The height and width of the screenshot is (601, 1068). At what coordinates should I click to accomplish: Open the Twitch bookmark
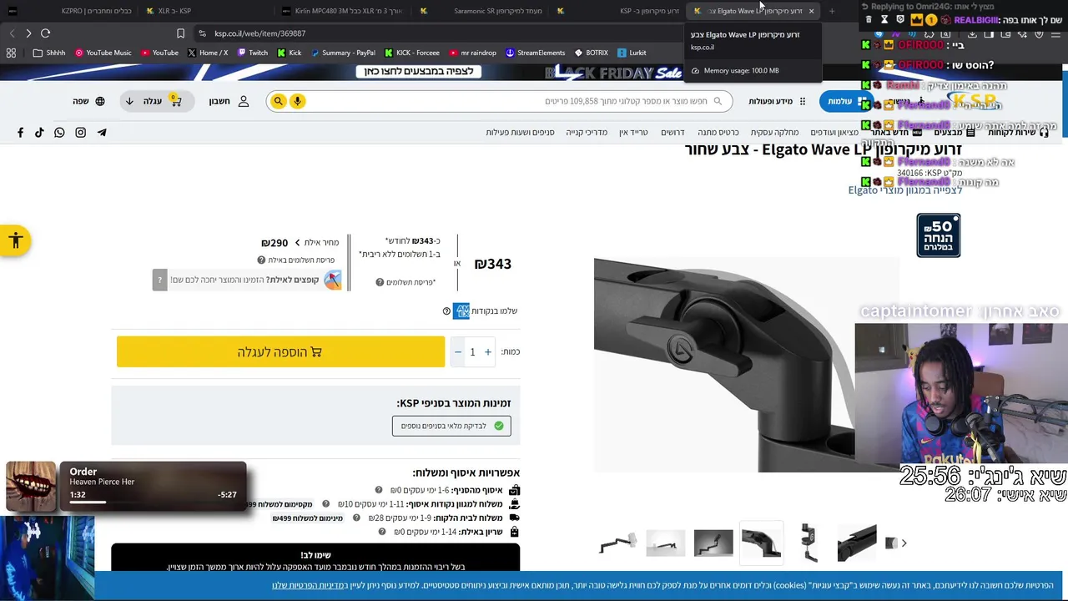pos(253,53)
